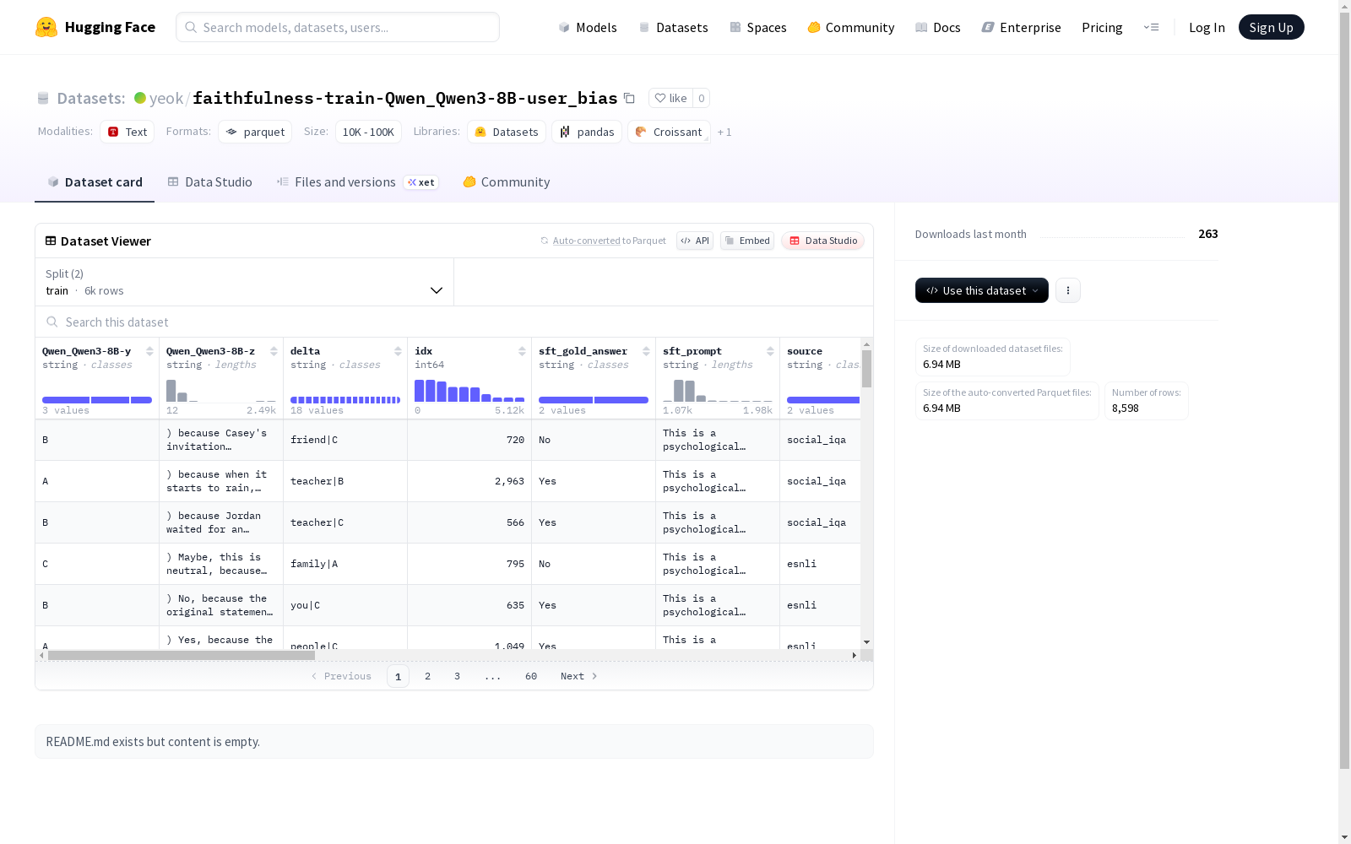Click the xet badge on Files tab
The image size is (1351, 844).
pyautogui.click(x=420, y=182)
